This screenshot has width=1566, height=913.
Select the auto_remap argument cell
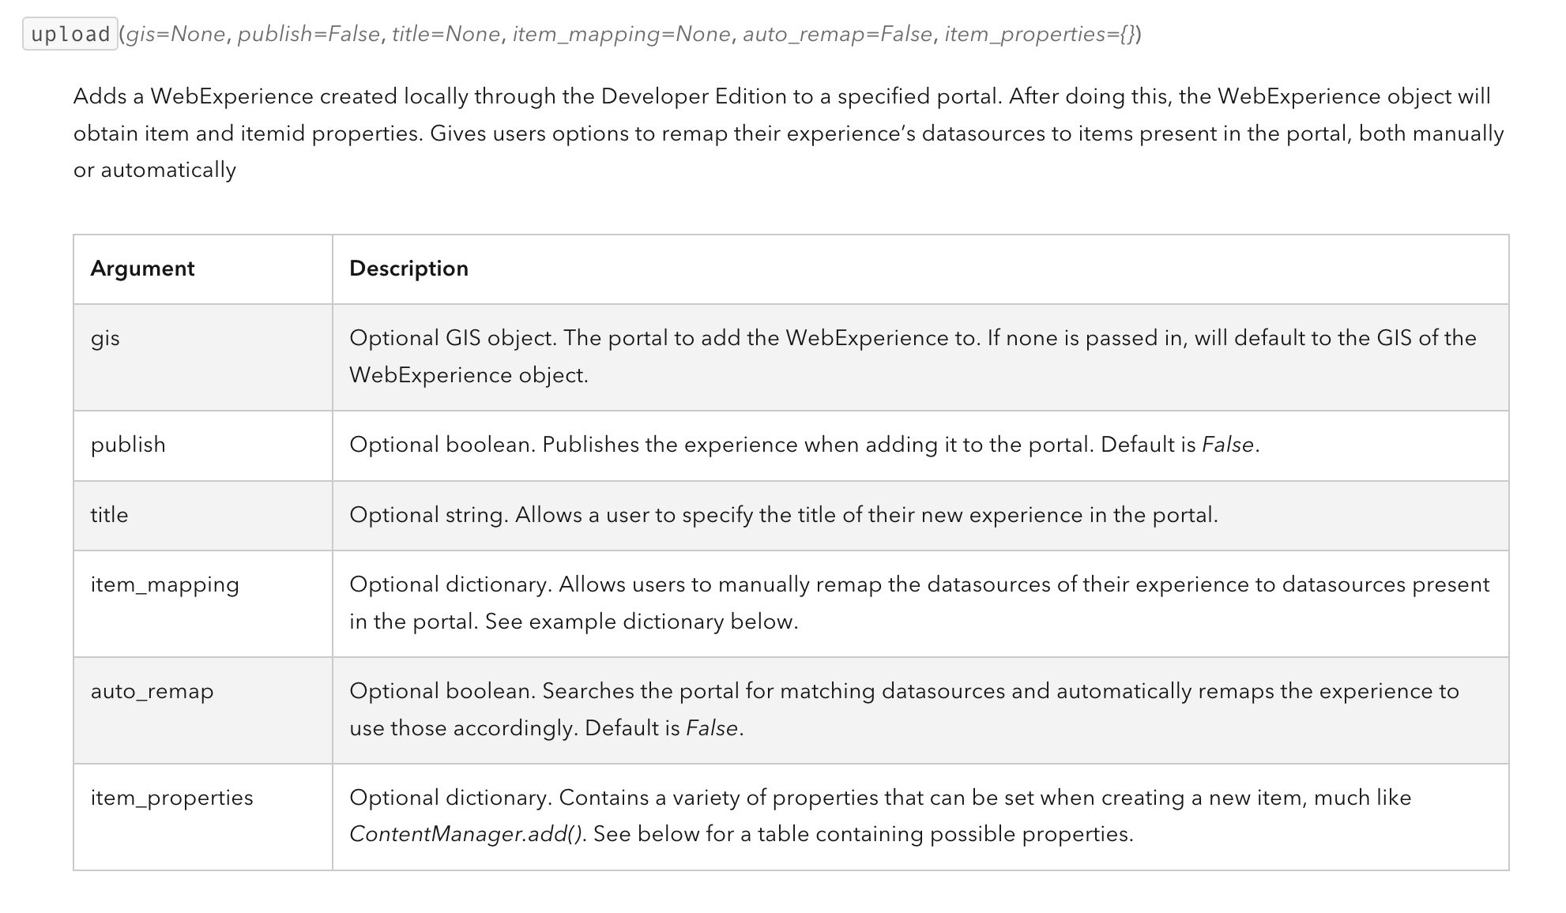(x=152, y=691)
